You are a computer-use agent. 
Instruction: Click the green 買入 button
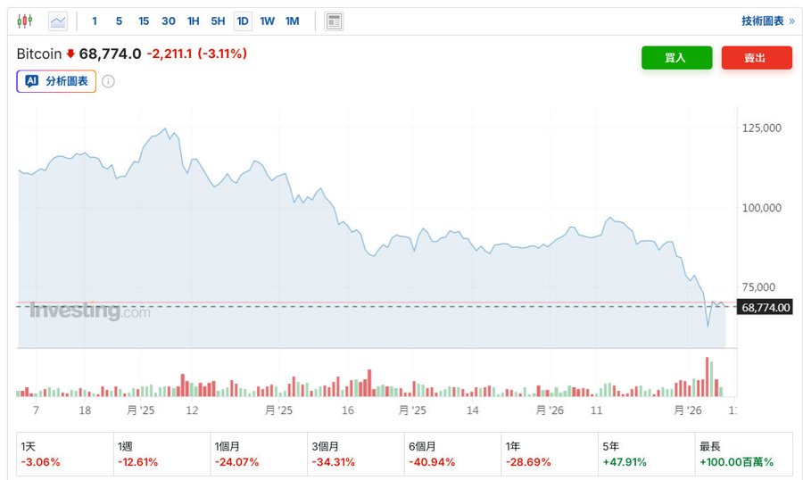tap(676, 57)
